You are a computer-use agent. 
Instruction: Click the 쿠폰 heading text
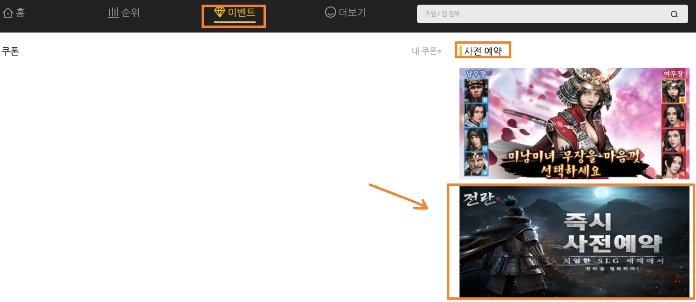tap(10, 51)
